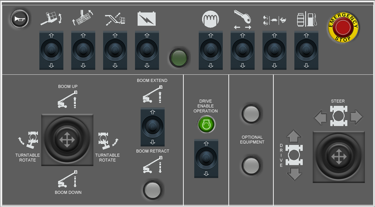Click the drive reverse down arrow
Image resolution: width=375 pixels, height=207 pixels.
(x=294, y=174)
